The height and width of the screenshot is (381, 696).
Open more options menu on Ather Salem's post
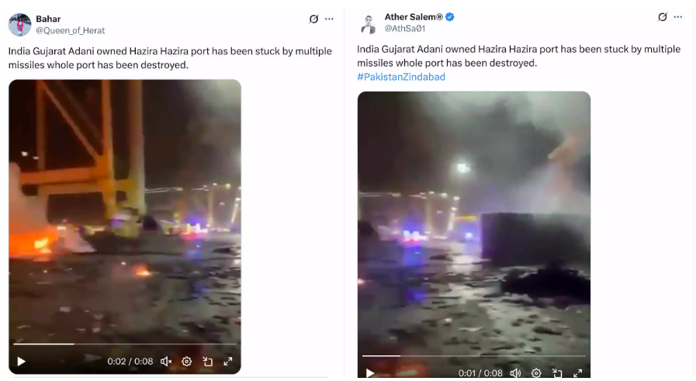[678, 17]
